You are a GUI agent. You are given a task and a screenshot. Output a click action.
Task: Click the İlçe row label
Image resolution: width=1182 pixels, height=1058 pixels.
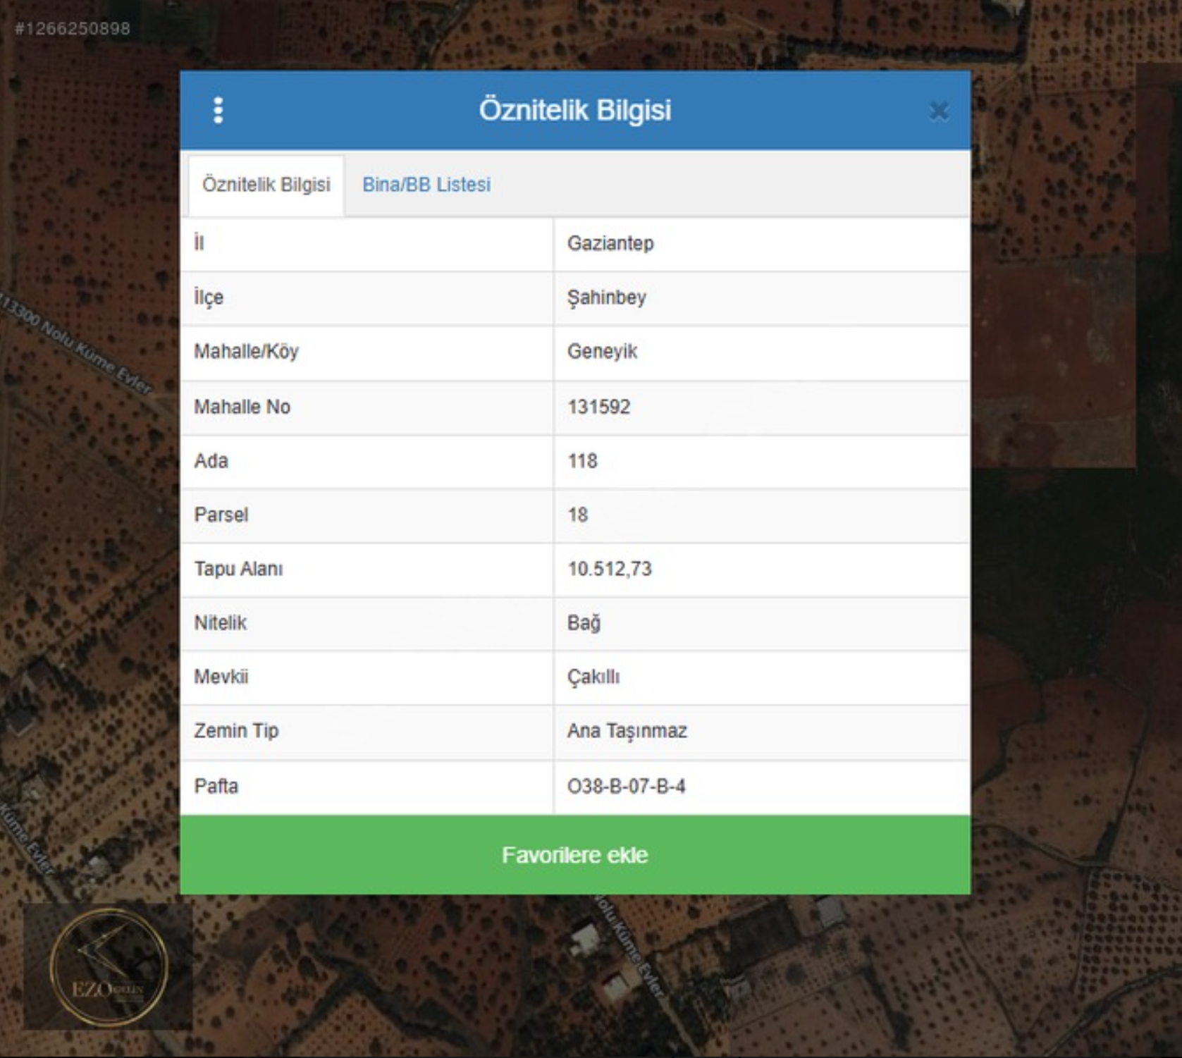[x=209, y=297]
